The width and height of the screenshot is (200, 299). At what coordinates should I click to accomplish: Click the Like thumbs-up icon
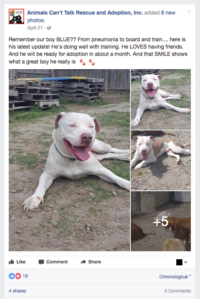[11, 262]
